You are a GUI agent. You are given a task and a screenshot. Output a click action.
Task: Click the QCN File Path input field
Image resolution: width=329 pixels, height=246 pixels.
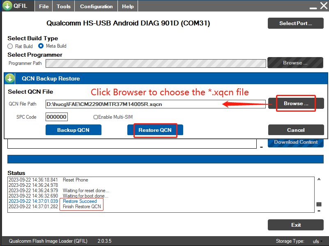(x=156, y=104)
